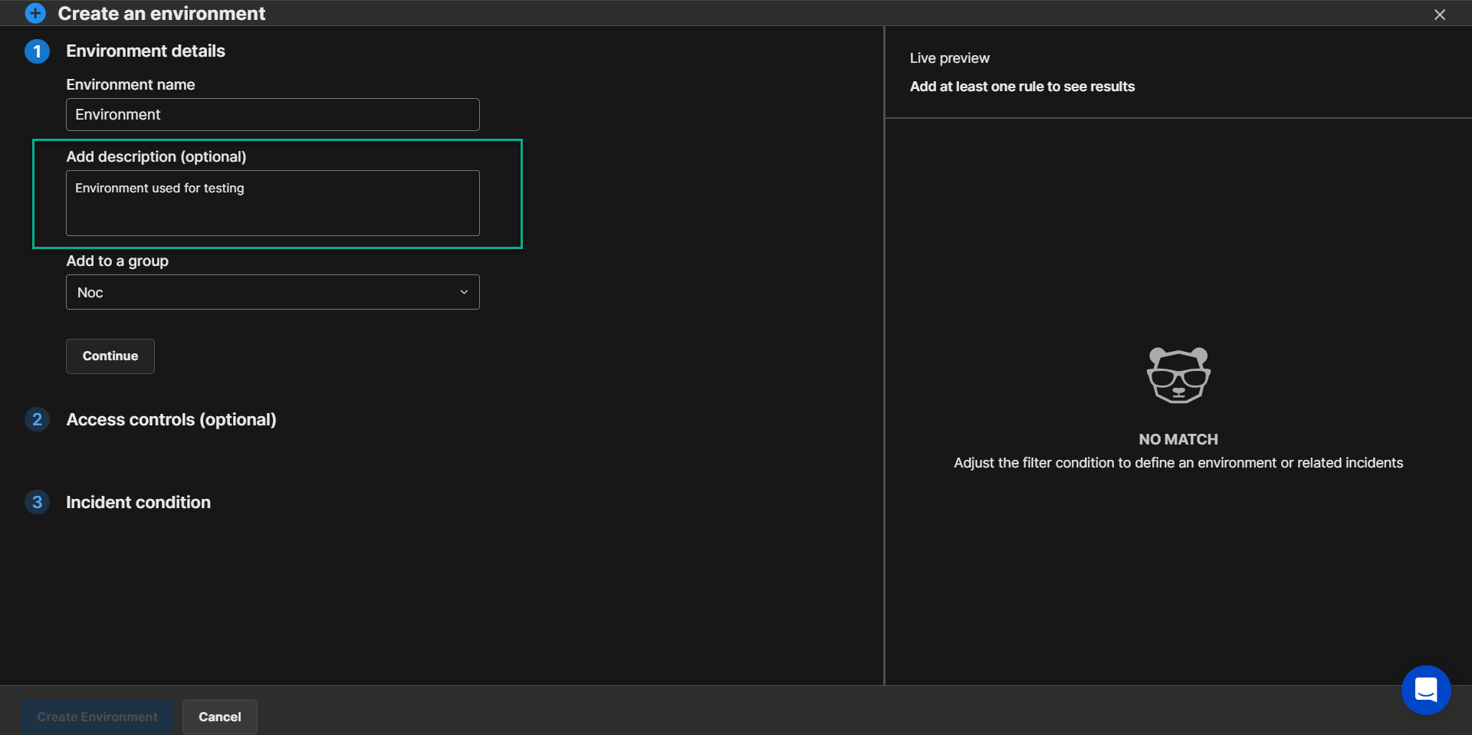Close the Create an environment dialog
This screenshot has height=735, width=1472.
pyautogui.click(x=1439, y=15)
